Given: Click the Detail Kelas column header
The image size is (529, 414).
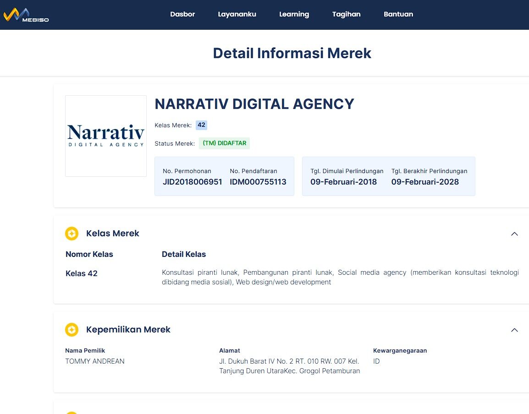Looking at the screenshot, I should click(184, 254).
